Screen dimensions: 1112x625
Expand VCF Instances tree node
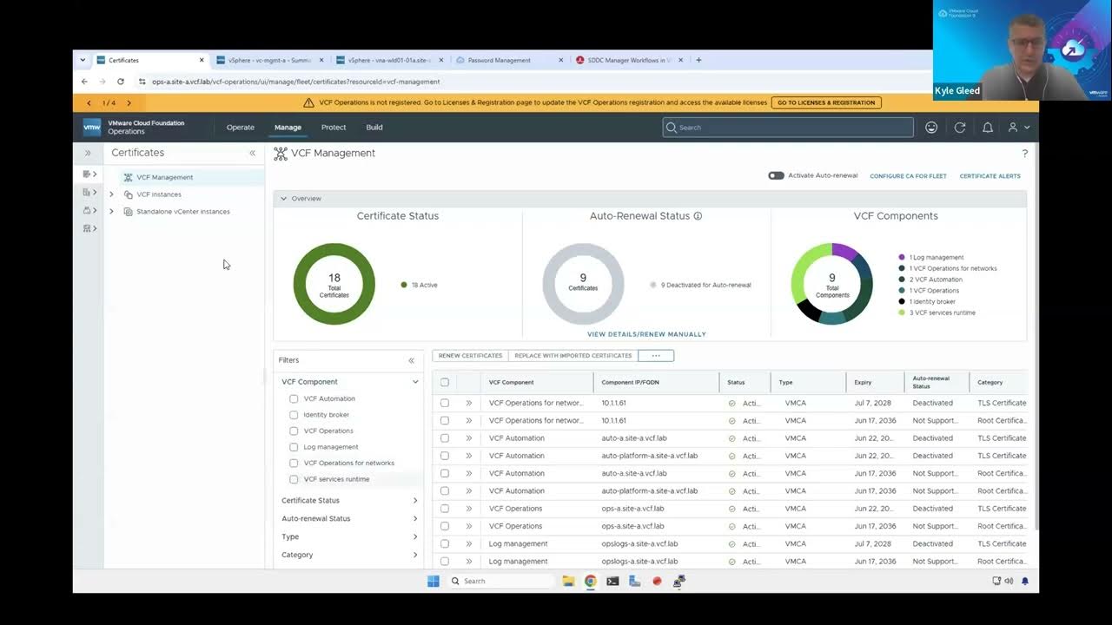pyautogui.click(x=111, y=194)
